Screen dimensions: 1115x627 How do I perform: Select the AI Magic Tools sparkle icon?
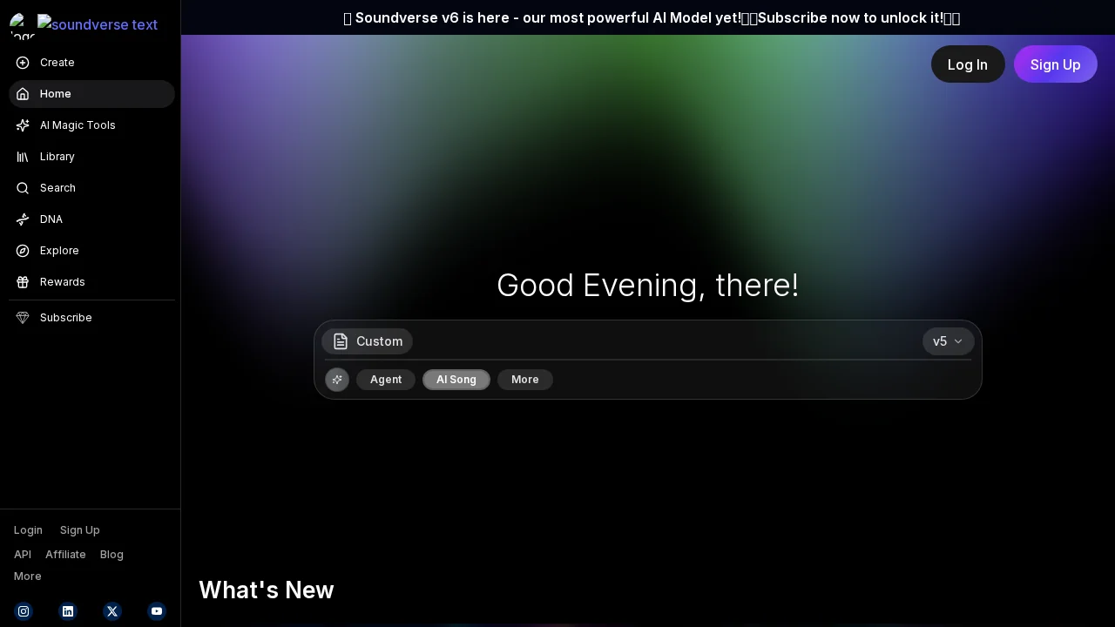tap(23, 125)
